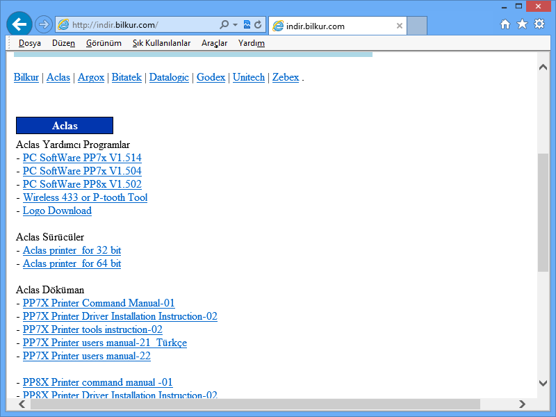This screenshot has width=556, height=417.
Task: Click the horizontal scrollbar thumb
Action: tap(255, 404)
